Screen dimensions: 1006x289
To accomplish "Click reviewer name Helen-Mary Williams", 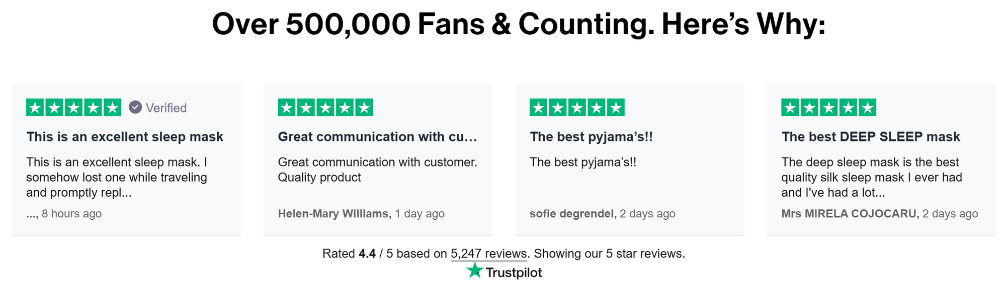I will (334, 214).
